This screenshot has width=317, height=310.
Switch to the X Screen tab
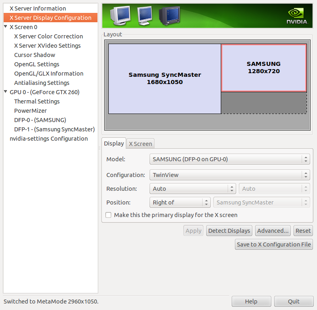coord(141,144)
